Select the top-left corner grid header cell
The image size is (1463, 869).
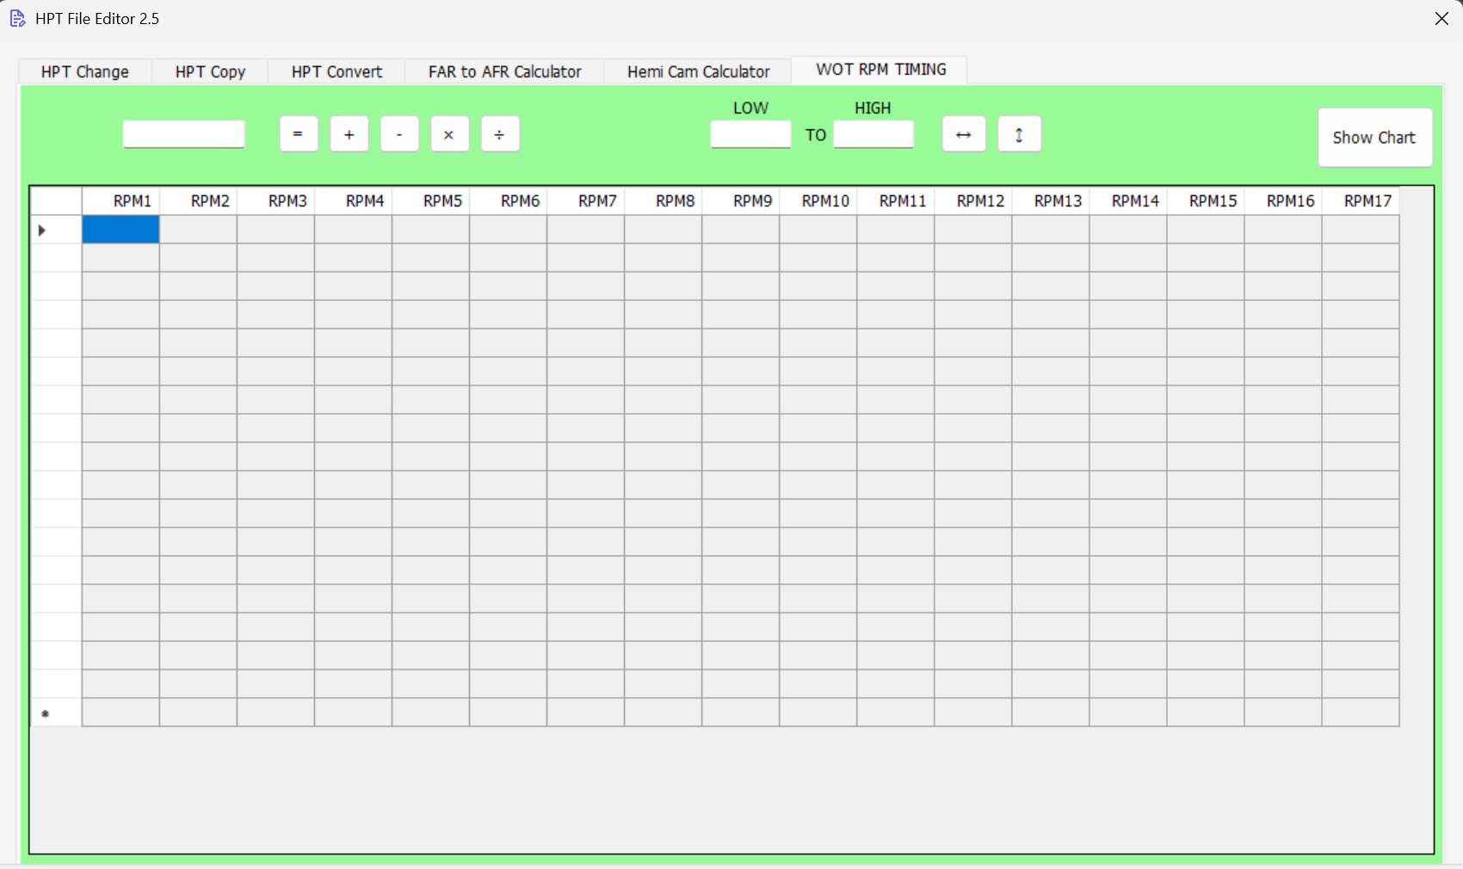pyautogui.click(x=56, y=200)
